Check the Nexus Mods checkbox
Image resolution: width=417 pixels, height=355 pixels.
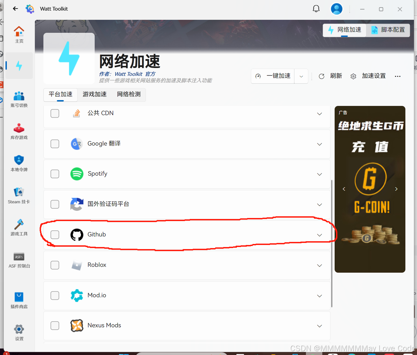pos(55,326)
